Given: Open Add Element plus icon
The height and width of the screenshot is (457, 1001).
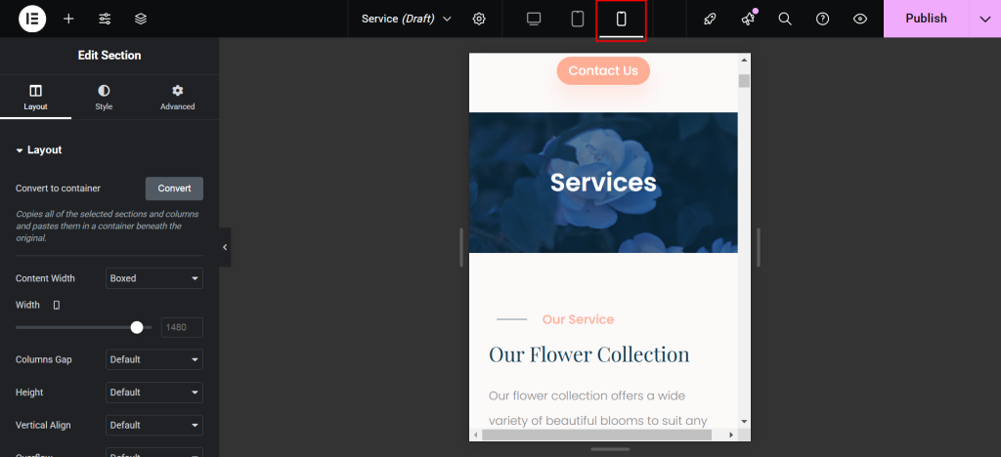Looking at the screenshot, I should click(68, 19).
